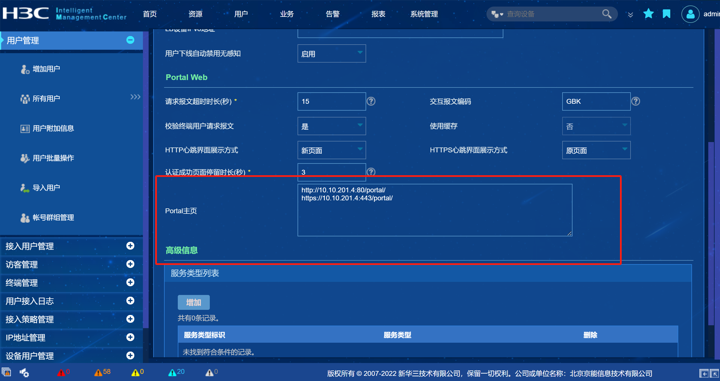
Task: Expand the 接入用户管理 sidebar section
Action: [x=130, y=246]
